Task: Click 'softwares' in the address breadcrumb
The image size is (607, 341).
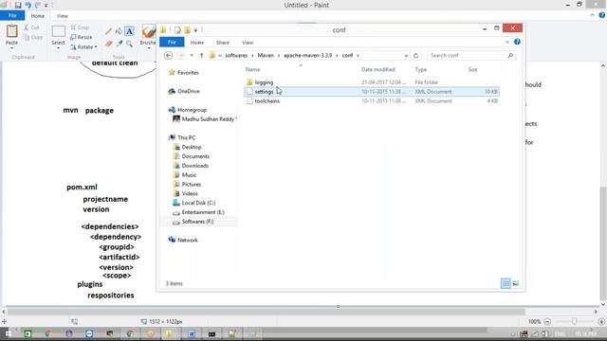Action: point(236,56)
